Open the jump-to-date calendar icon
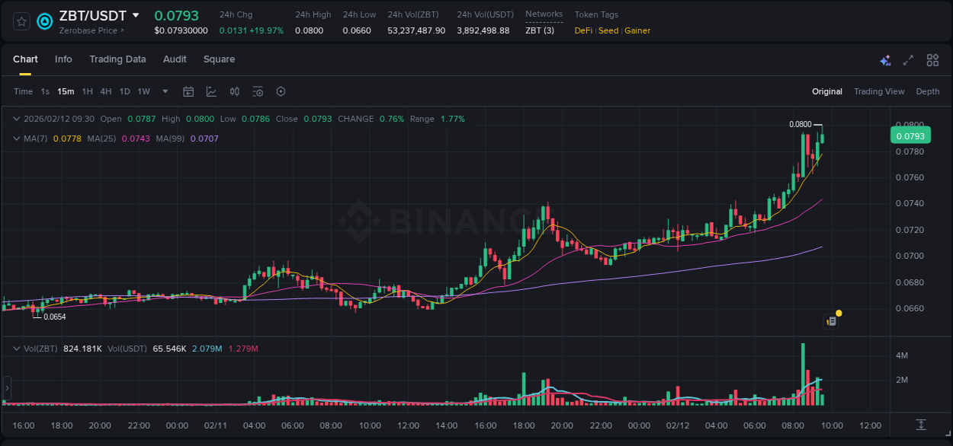Screen dimensions: 953x446 188,91
